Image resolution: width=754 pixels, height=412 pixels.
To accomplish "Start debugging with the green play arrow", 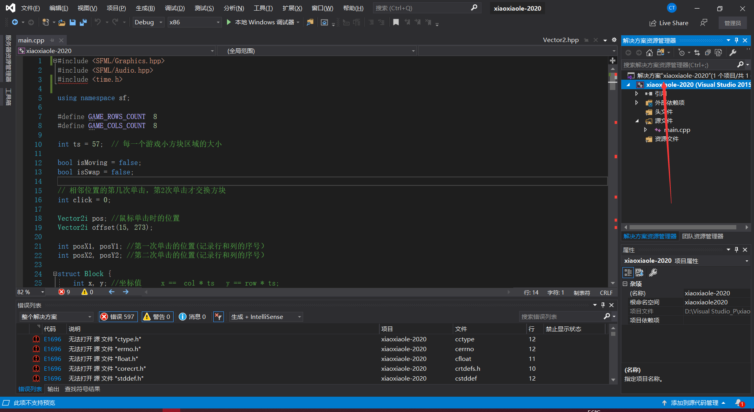I will pyautogui.click(x=229, y=22).
